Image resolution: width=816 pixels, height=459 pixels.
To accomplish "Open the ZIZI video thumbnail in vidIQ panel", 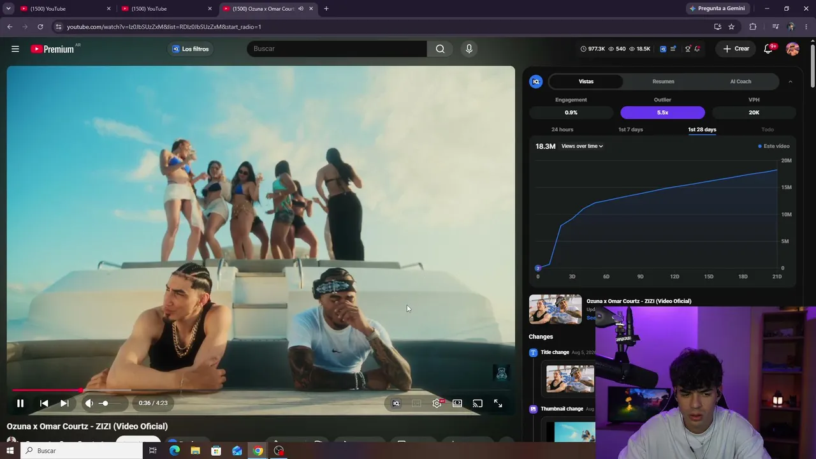I will pos(555,310).
